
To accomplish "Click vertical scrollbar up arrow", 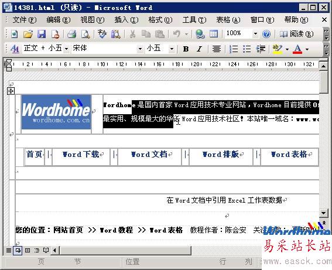I will coord(323,66).
